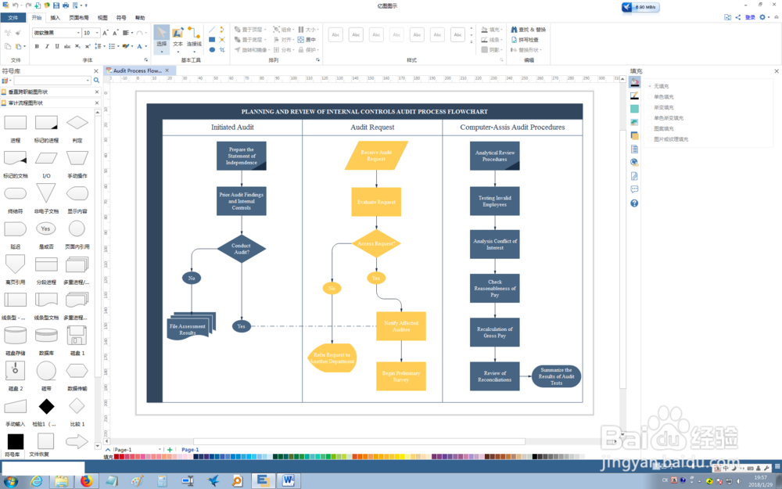Image resolution: width=782 pixels, height=489 pixels.
Task: Select 图片或纹理填充 option
Action: click(x=670, y=139)
